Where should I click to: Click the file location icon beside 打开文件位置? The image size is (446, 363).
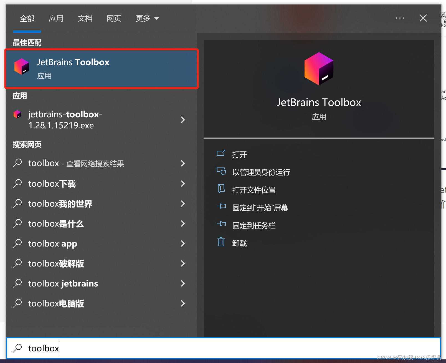(x=221, y=189)
